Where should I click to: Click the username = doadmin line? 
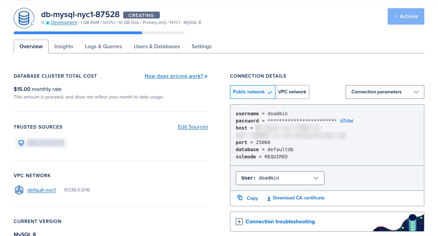tap(262, 114)
